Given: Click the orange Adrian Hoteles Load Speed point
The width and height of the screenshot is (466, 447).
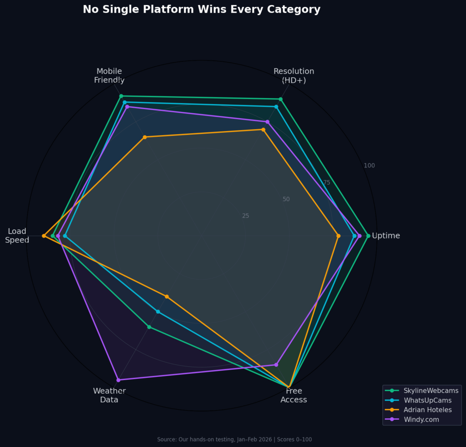Looking at the screenshot, I should tap(44, 236).
